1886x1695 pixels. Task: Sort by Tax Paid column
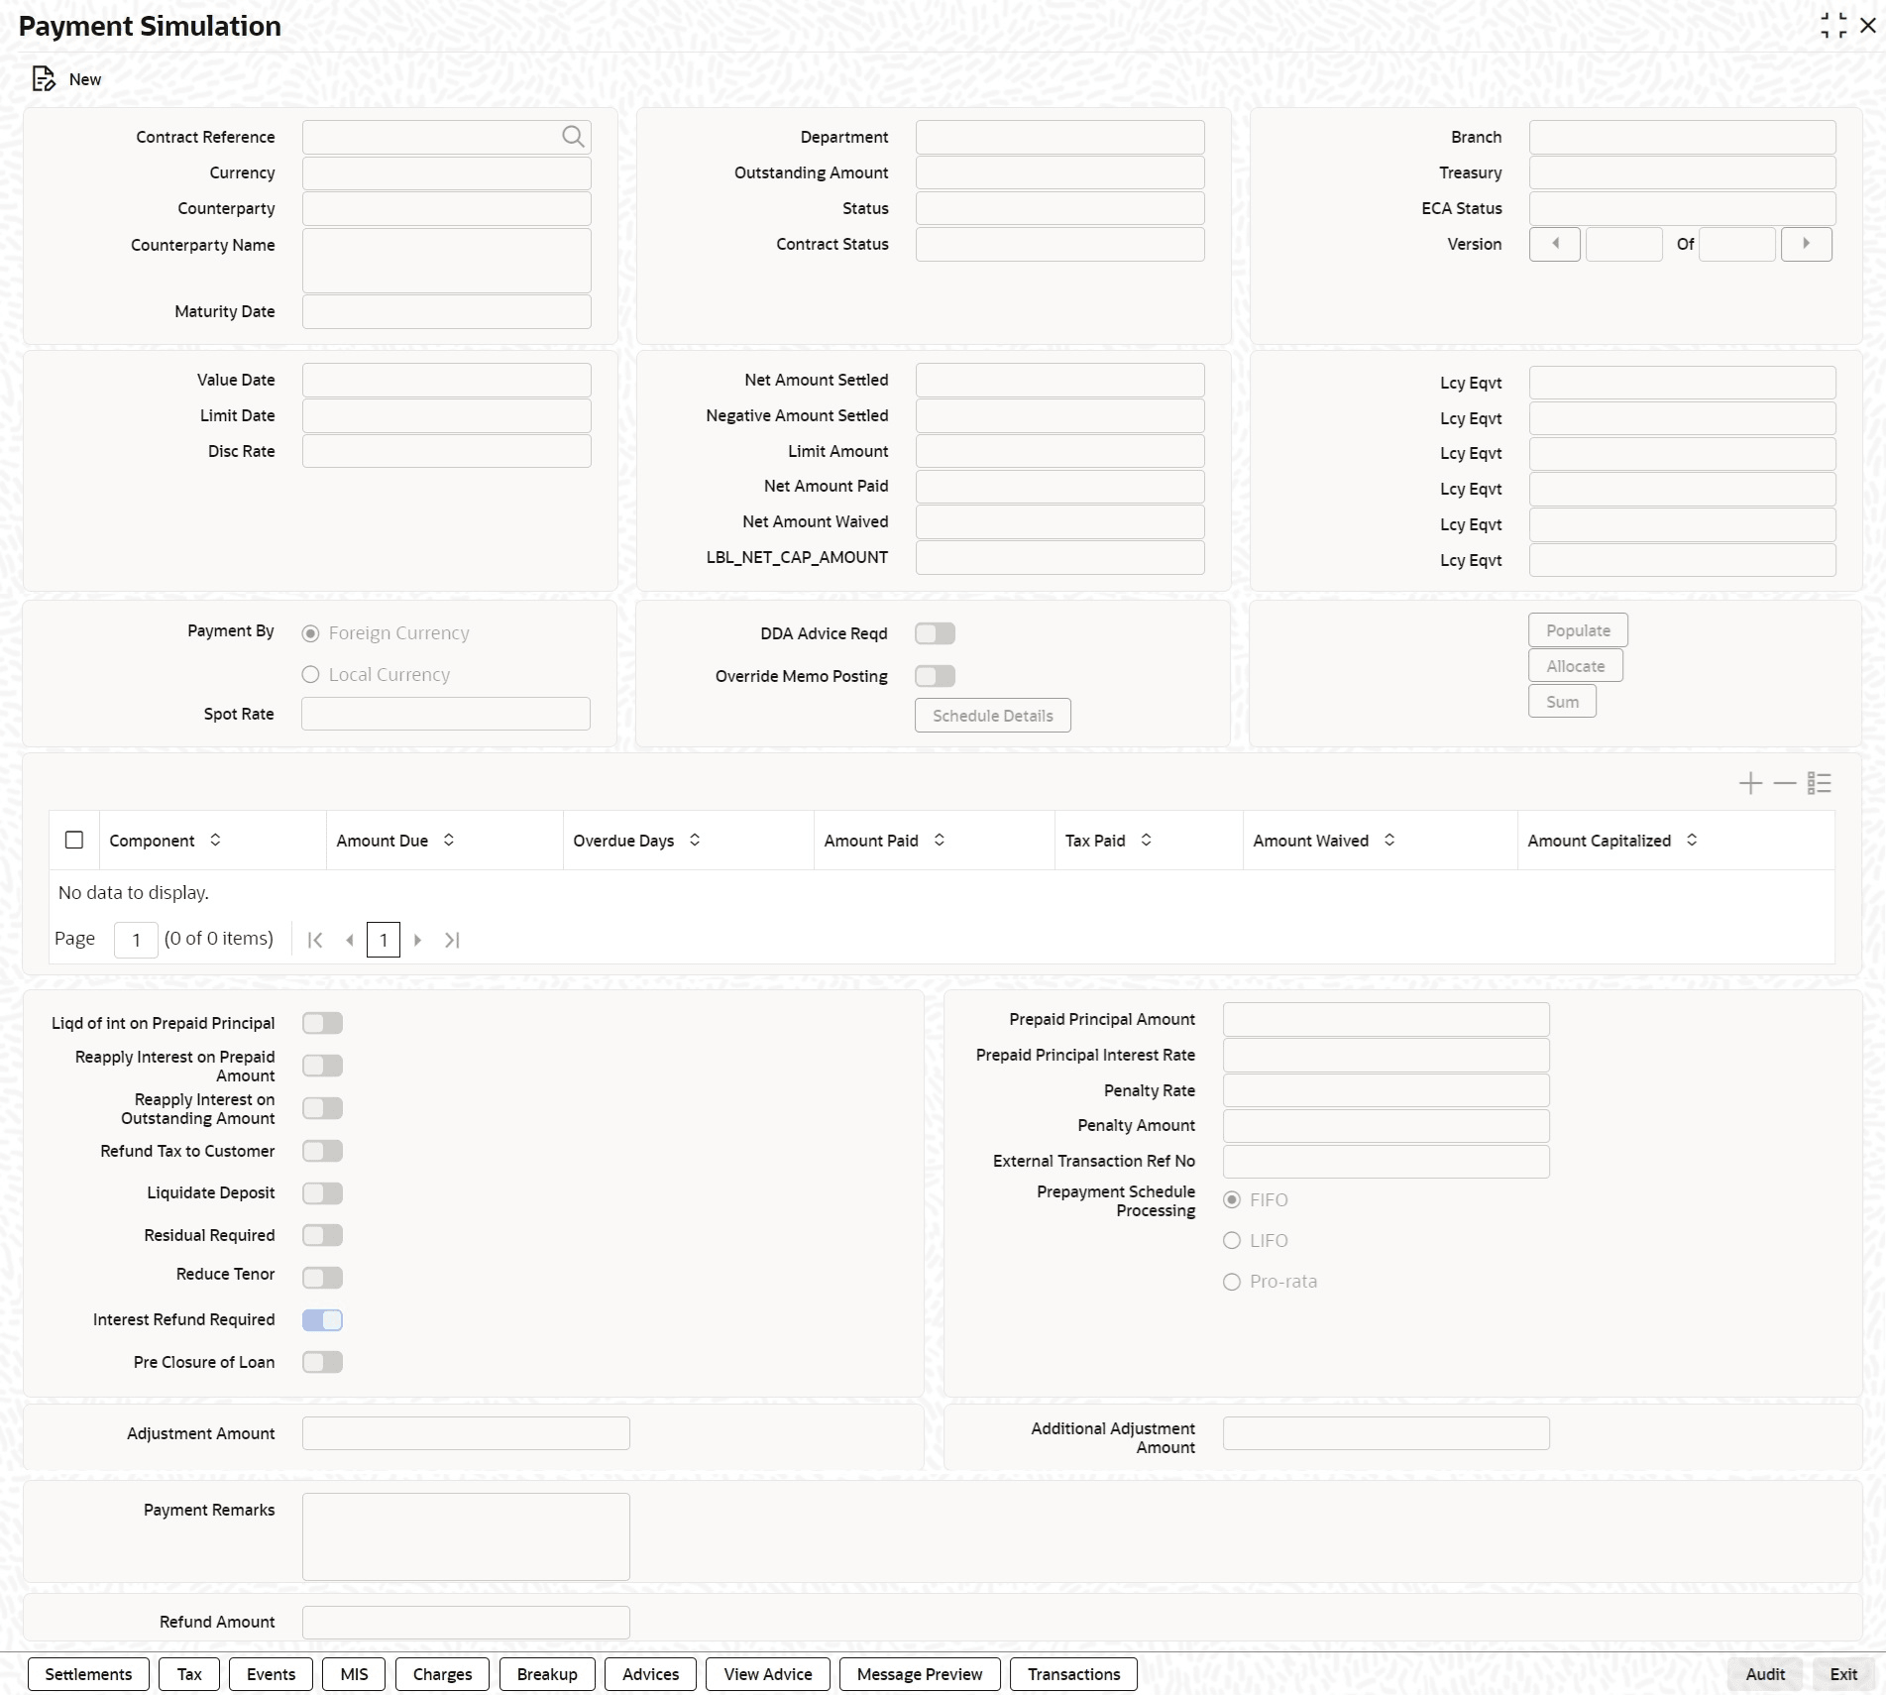pos(1147,840)
